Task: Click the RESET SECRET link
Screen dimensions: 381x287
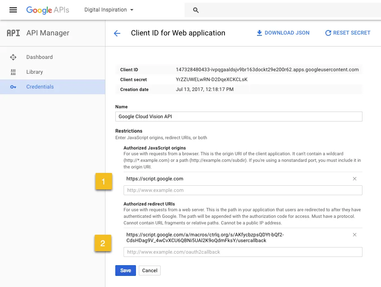Action: click(351, 33)
